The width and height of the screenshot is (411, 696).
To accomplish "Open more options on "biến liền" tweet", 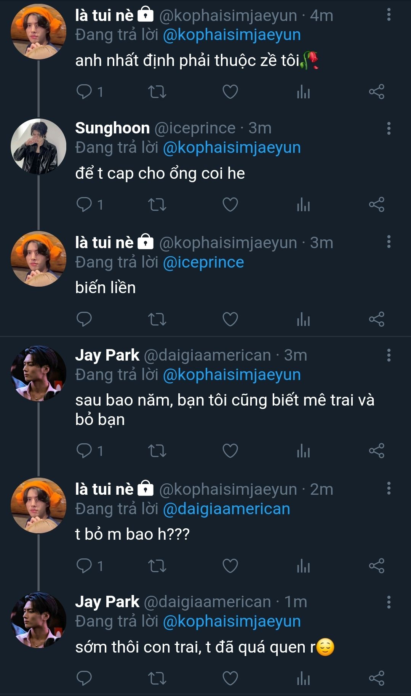I will point(389,242).
